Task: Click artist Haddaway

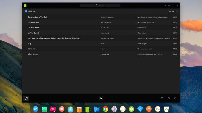Action: coord(105,54)
